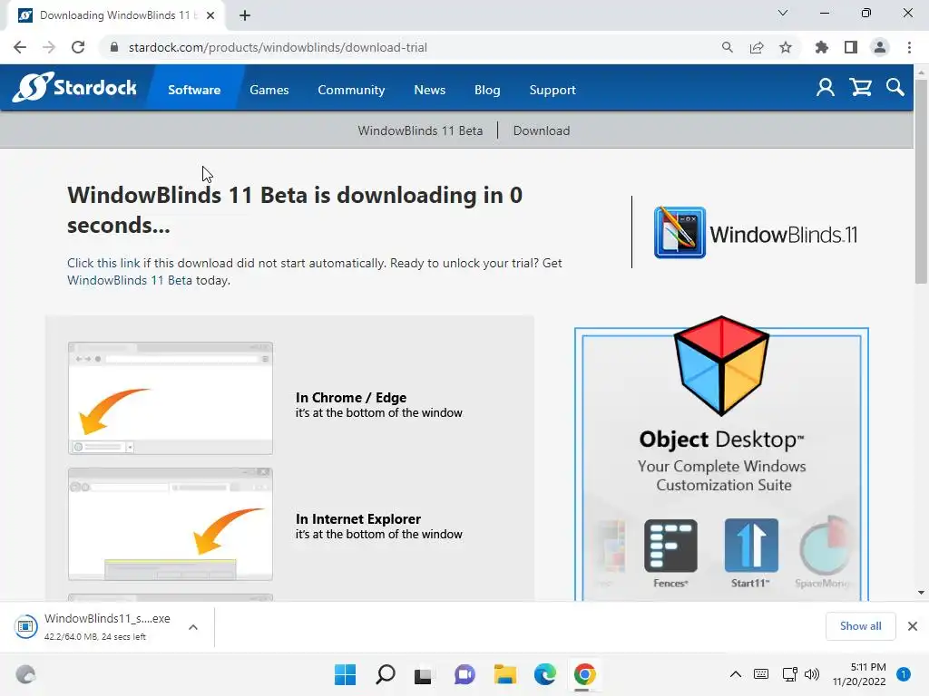Click the Chrome/Edge download illustration

pos(171,398)
